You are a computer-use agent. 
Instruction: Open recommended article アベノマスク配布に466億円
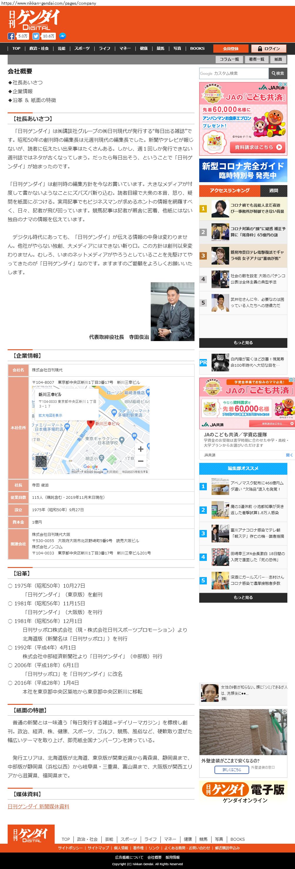[x=243, y=486]
